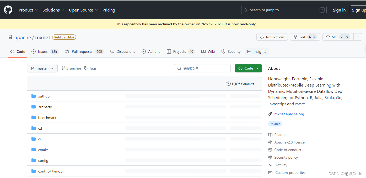366x178 pixels.
Task: Click the star icon in Star button
Action: coord(328,37)
